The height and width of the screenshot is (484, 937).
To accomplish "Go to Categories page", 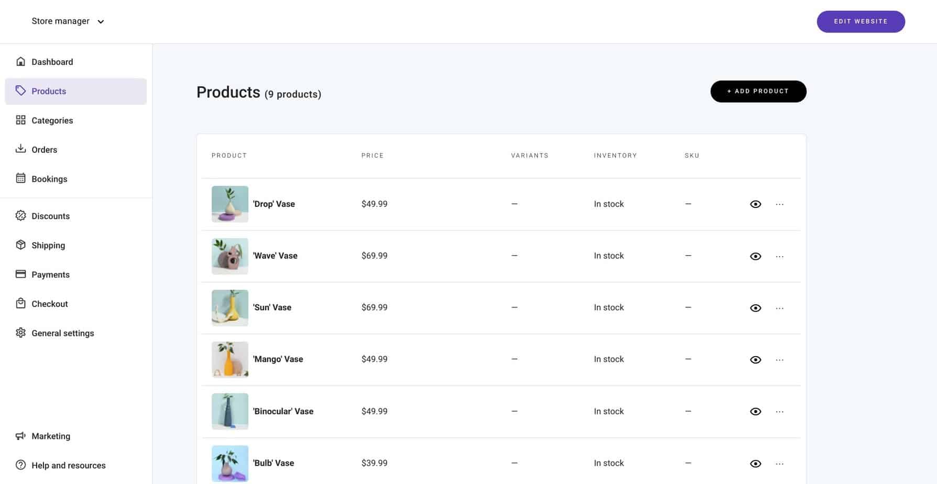I will [76, 120].
